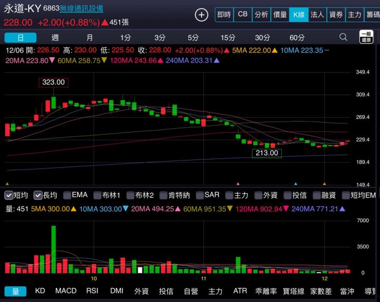Screen dimensions: 380x302
Task: Select the RSI indicator tab
Action: pos(92,291)
